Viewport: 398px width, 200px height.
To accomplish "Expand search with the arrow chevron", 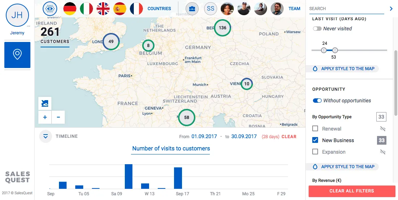I will tap(391, 9).
